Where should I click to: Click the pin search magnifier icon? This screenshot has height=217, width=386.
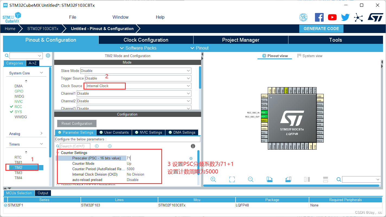point(339,179)
